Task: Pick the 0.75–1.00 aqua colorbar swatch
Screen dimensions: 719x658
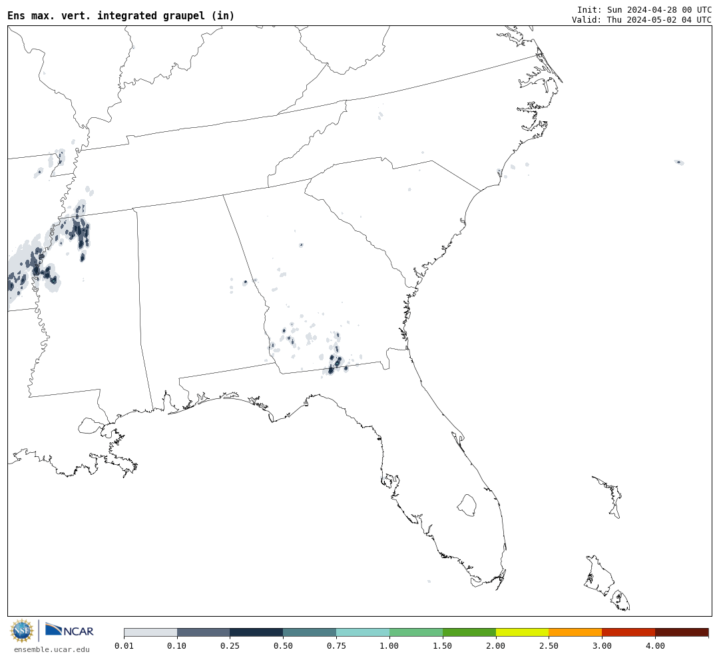Action: 363,632
